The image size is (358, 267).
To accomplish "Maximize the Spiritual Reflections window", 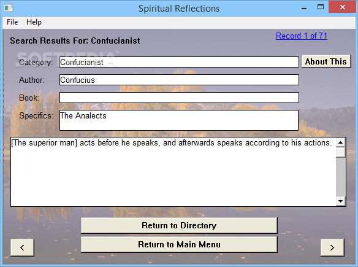I will [321, 7].
